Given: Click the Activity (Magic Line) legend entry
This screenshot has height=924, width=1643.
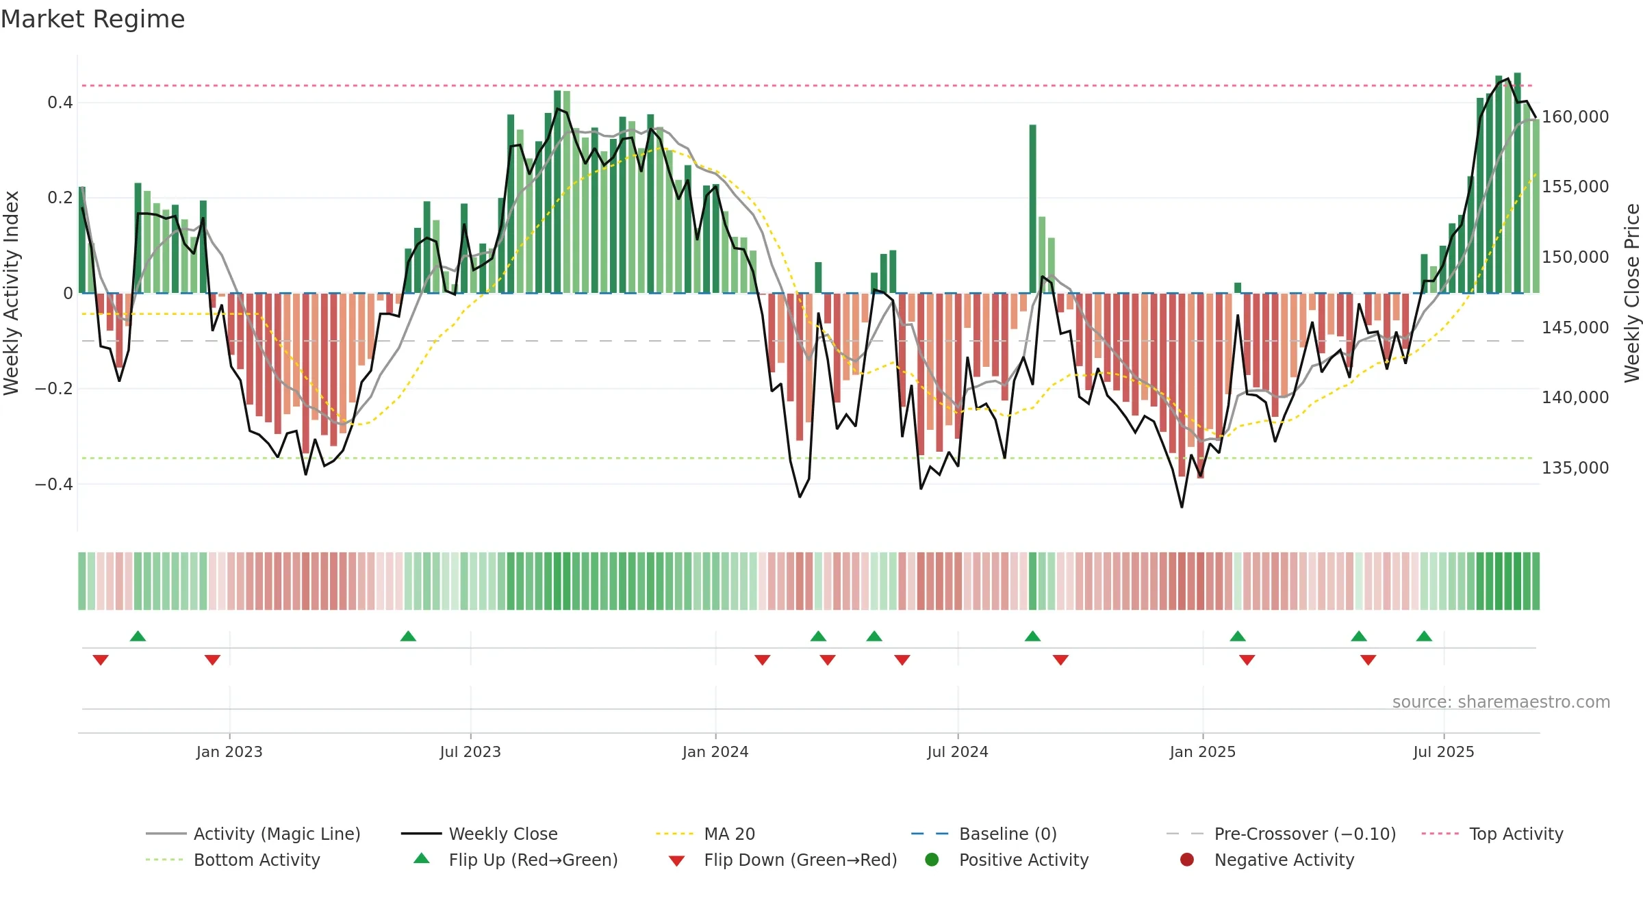Looking at the screenshot, I should [253, 834].
